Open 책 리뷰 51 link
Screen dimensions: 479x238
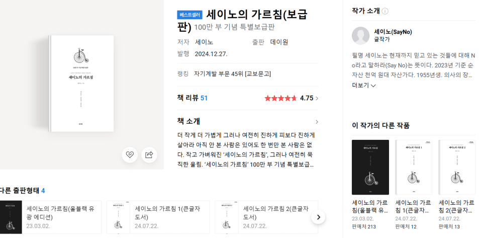click(x=193, y=98)
